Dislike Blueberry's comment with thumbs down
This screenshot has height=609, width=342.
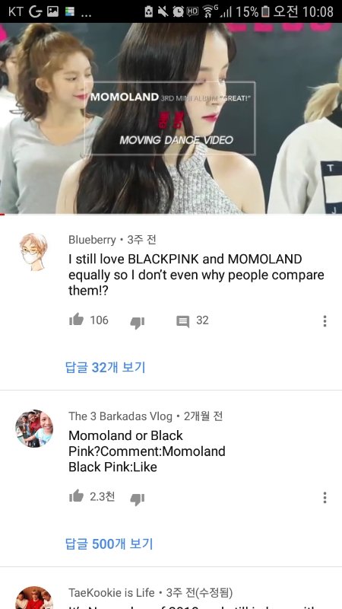coord(137,322)
